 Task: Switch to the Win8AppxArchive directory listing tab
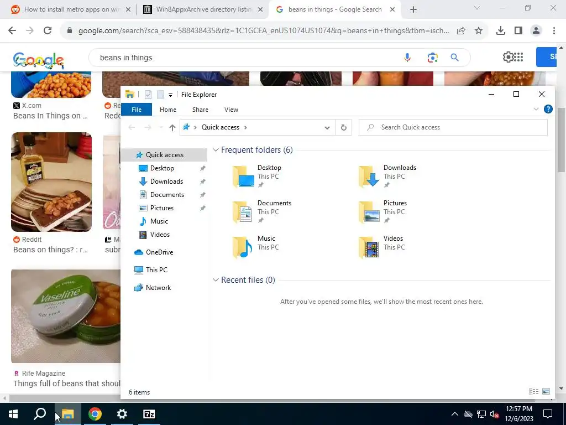click(x=203, y=9)
